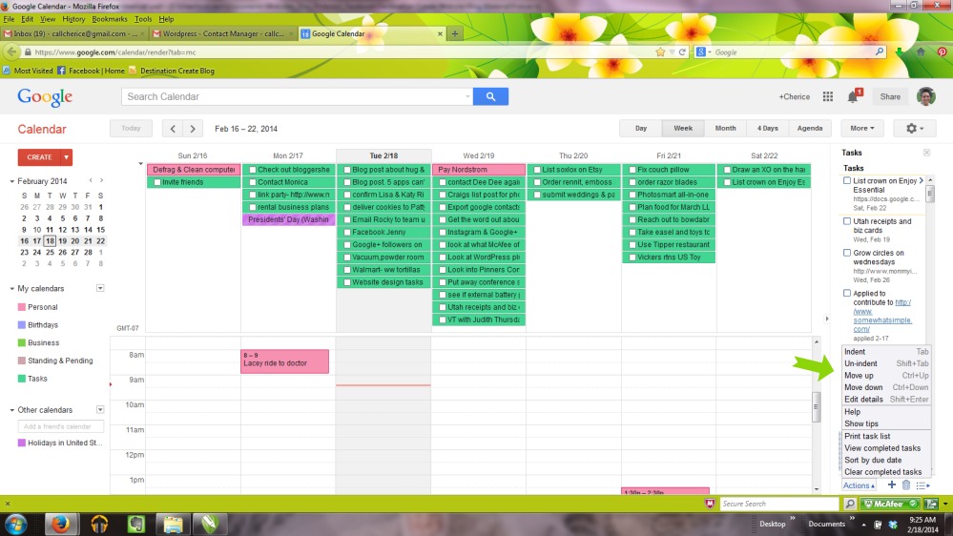Viewport: 953px width, 536px height.
Task: Open the Windows Start button
Action: pyautogui.click(x=16, y=524)
